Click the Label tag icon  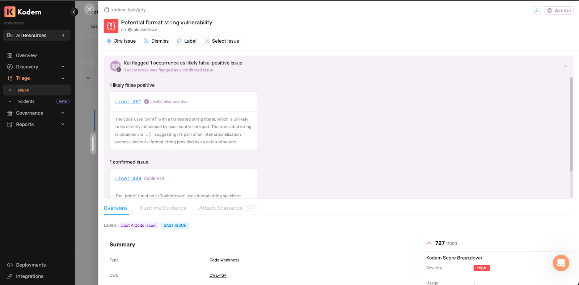(179, 41)
